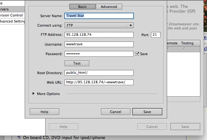Toggle the Testing server checkbox

coord(183,49)
